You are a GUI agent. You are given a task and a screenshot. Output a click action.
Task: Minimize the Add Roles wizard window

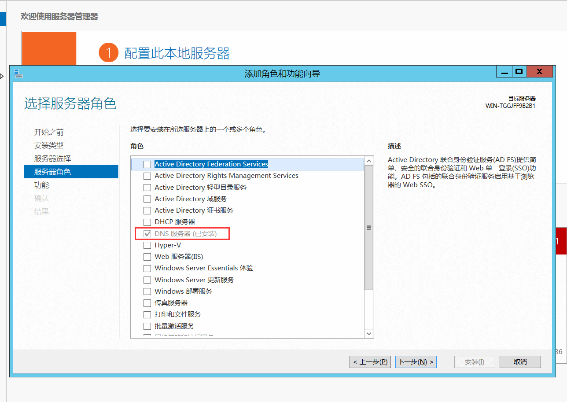pos(504,72)
